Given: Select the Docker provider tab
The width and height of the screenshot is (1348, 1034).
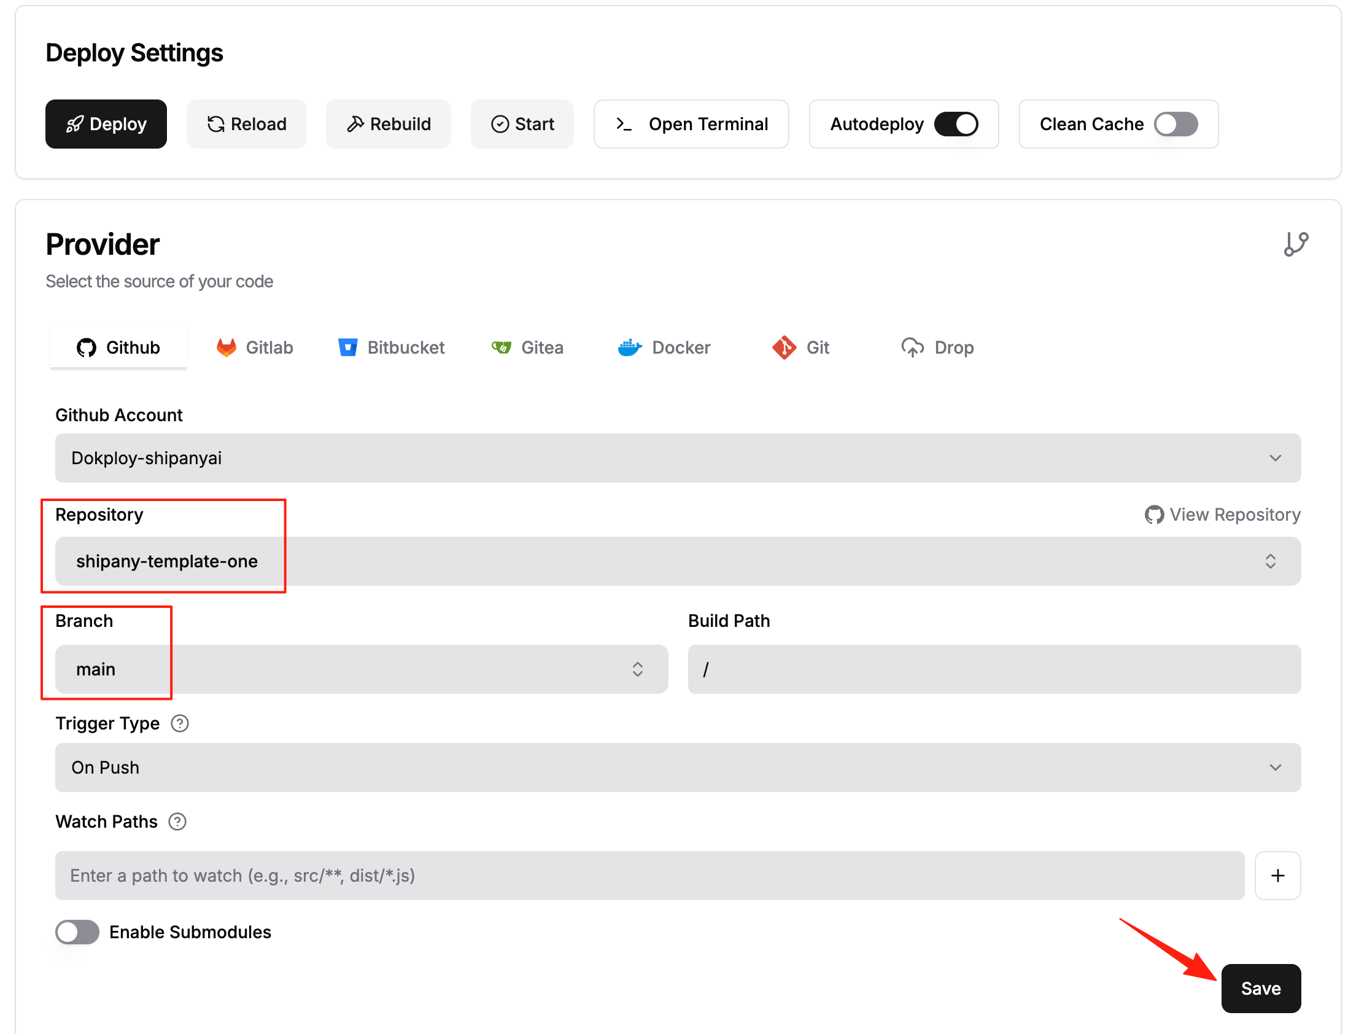Looking at the screenshot, I should 663,348.
